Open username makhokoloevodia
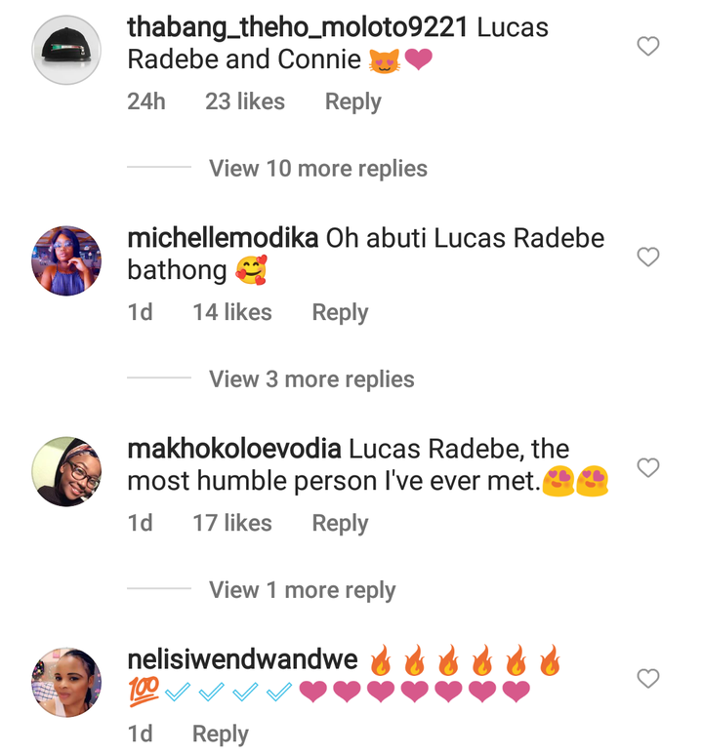This screenshot has width=703, height=754. [234, 449]
